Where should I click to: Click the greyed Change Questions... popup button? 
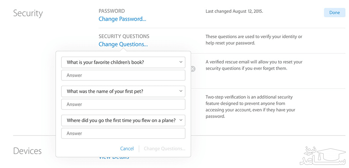164,149
